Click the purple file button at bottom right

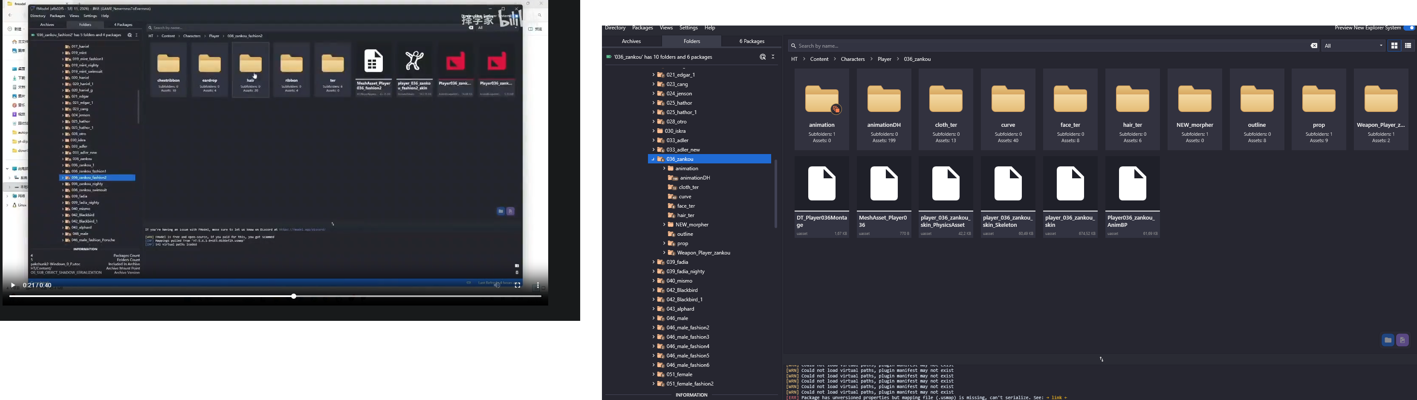[1402, 341]
